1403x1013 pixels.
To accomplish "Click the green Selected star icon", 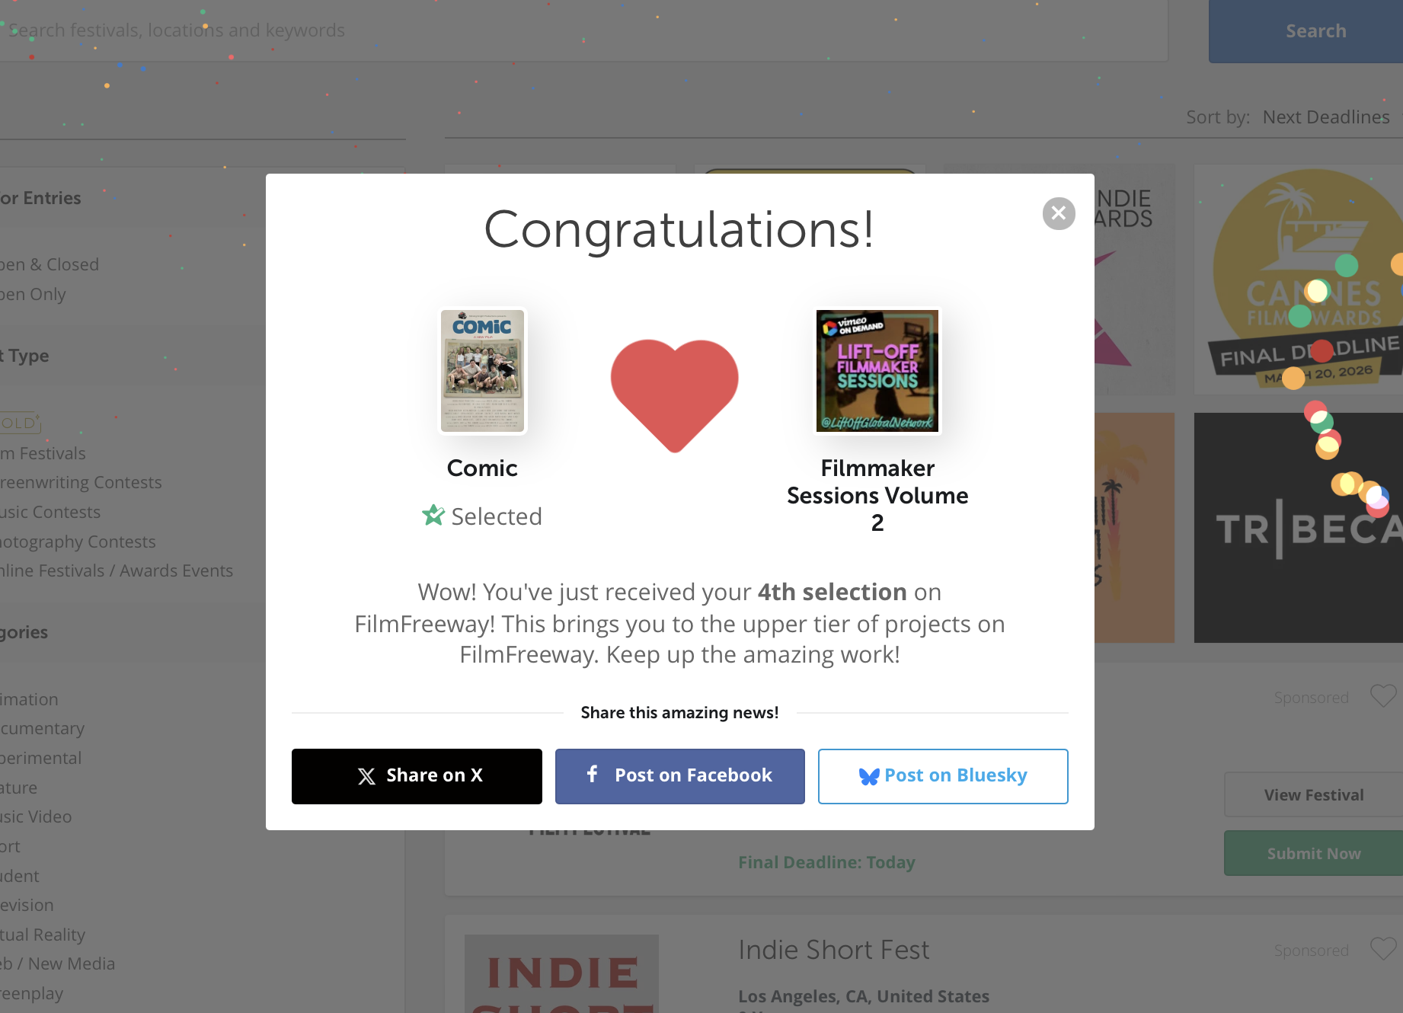I will (433, 516).
